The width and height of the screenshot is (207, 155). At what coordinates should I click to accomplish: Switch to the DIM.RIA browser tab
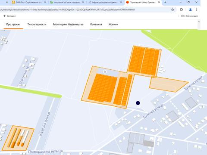(29, 2)
